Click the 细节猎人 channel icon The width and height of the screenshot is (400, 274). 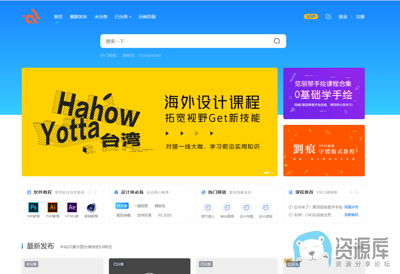(x=208, y=208)
